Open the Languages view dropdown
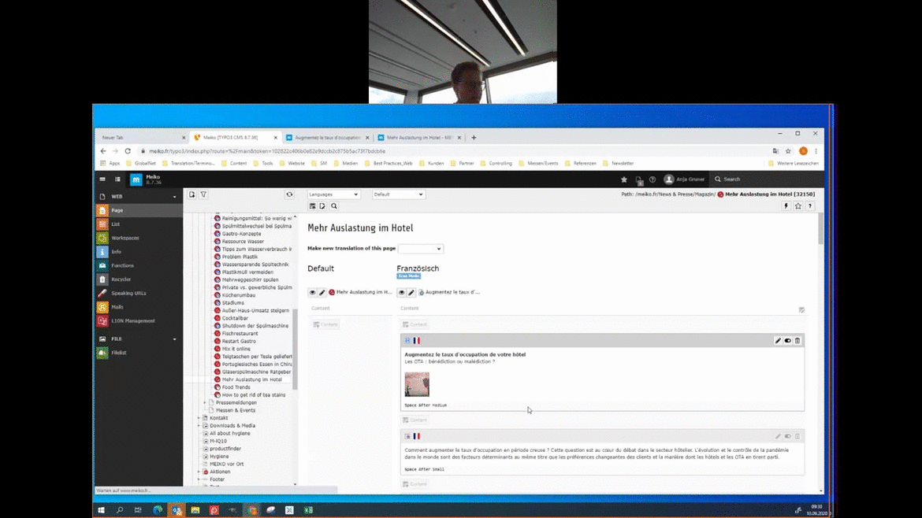The height and width of the screenshot is (518, 922). [333, 194]
